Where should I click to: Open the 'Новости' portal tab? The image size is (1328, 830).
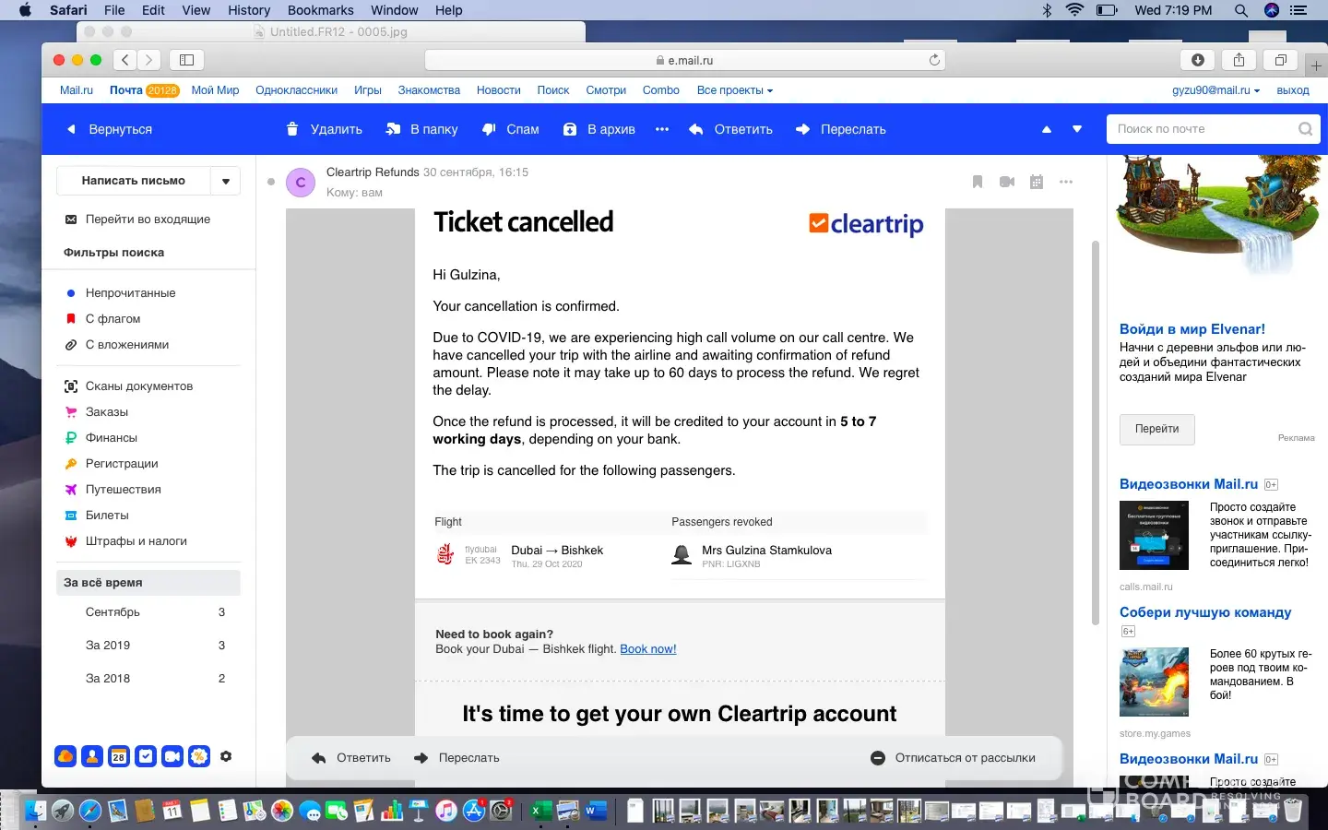pyautogui.click(x=499, y=90)
